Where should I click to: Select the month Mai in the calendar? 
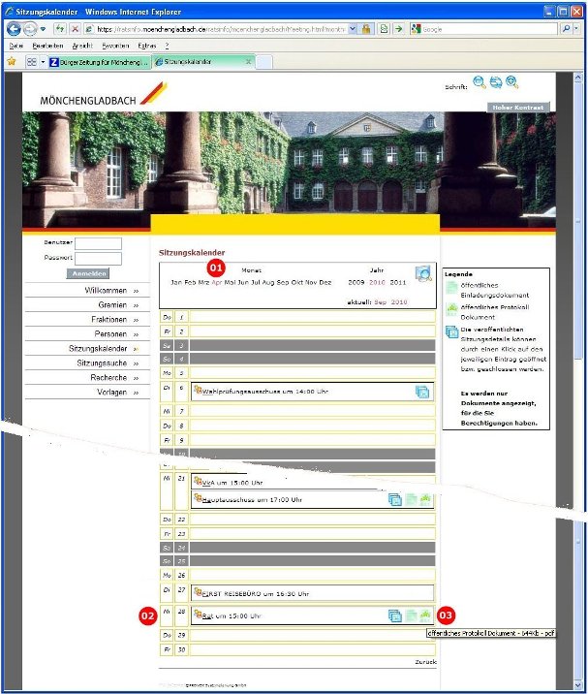click(230, 282)
